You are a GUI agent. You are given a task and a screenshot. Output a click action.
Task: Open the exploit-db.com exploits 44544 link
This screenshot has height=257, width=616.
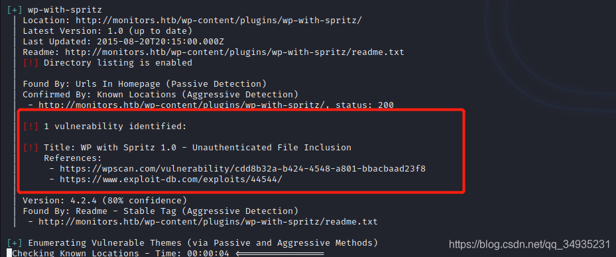coord(171,180)
